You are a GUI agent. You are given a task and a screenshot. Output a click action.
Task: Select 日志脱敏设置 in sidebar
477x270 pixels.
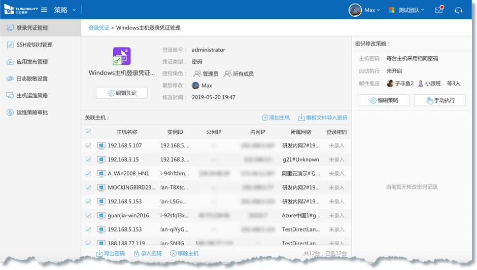[x=32, y=79]
